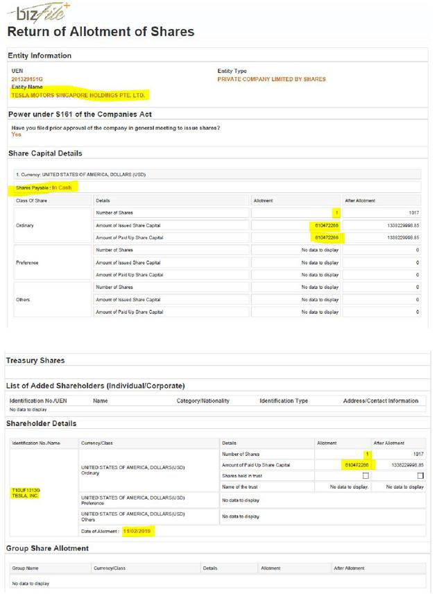Screen dimensions: 437x610
Task: Click Yes answer under Power under S161
Action: (x=16, y=135)
